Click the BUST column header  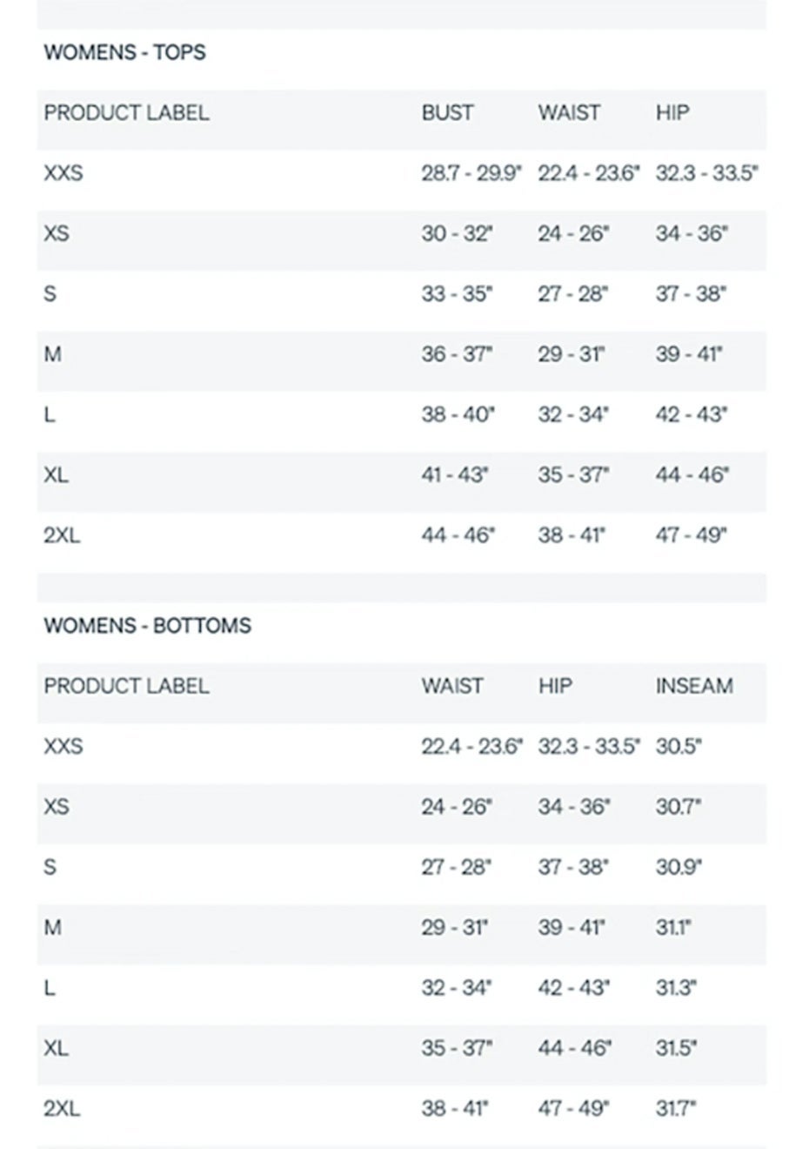point(447,113)
